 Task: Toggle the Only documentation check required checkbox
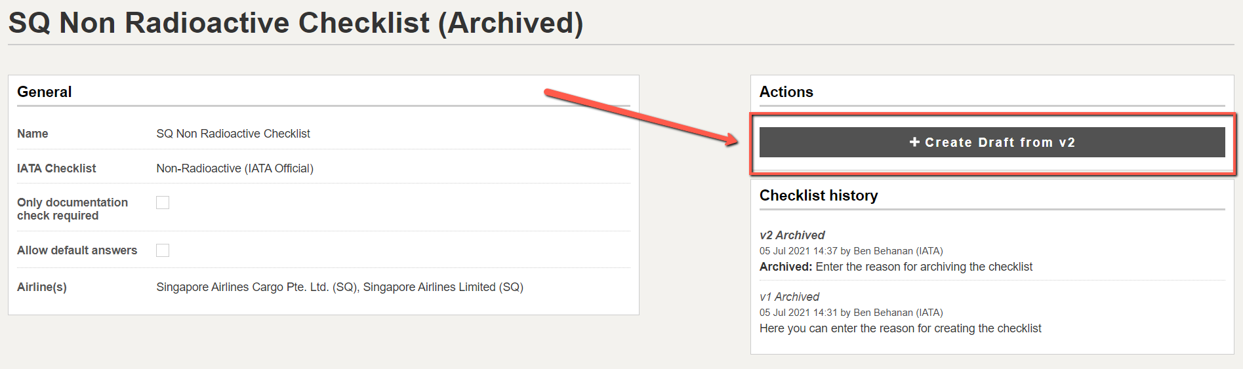click(x=163, y=203)
